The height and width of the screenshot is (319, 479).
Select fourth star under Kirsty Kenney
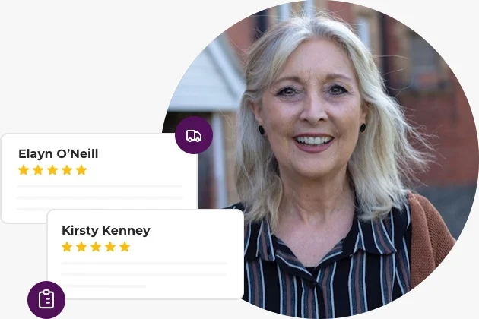[x=110, y=247]
